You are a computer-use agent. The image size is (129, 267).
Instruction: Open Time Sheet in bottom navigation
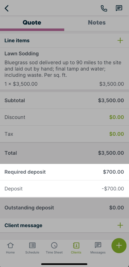coord(54,248)
